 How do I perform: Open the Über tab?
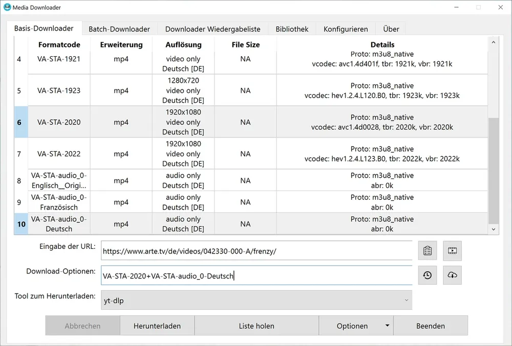click(x=391, y=29)
